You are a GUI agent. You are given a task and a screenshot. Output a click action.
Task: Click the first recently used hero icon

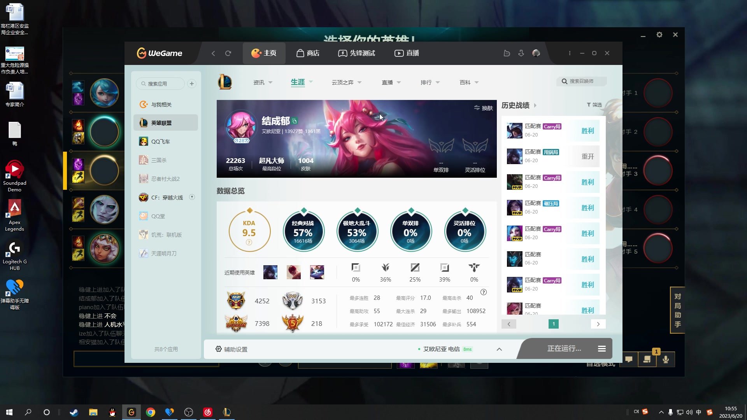coord(270,272)
